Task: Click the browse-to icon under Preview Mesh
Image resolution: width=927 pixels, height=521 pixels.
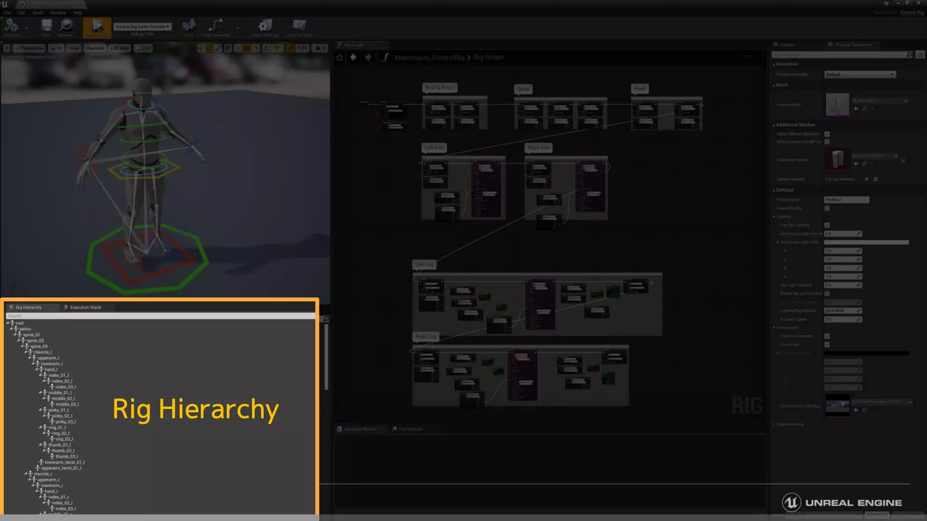Action: [864, 109]
